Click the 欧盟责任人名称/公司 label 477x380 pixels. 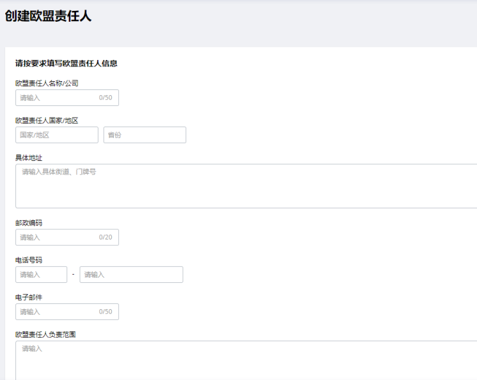tap(47, 83)
